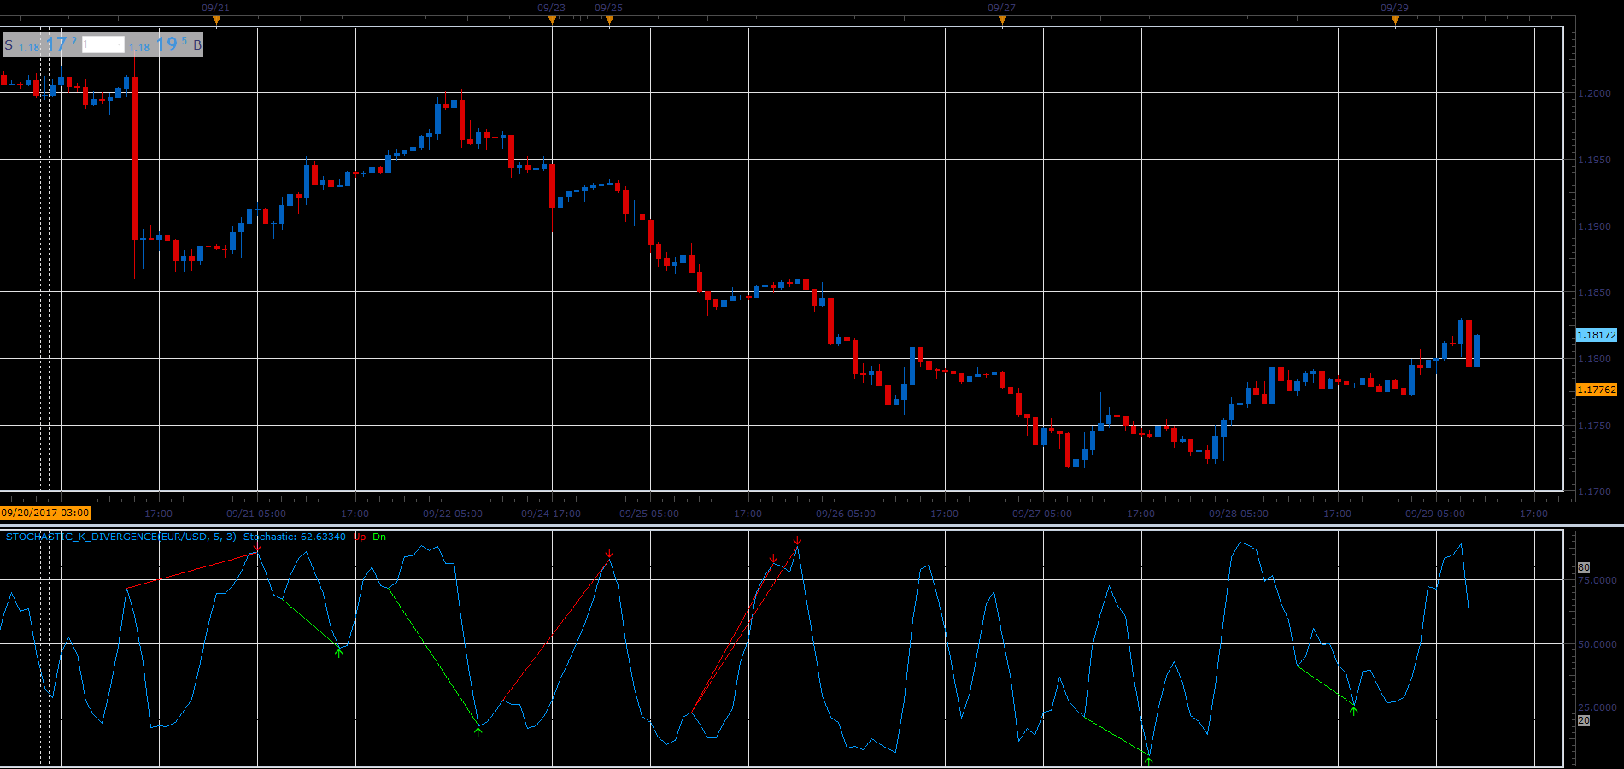Click the buy price 1.18 19 quote
Viewport: 1624px width, 769px height.
[158, 44]
